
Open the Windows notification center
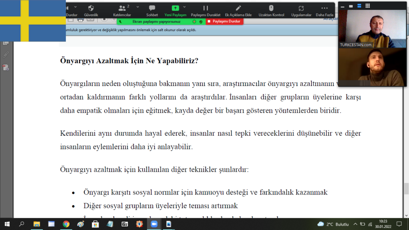click(x=399, y=224)
